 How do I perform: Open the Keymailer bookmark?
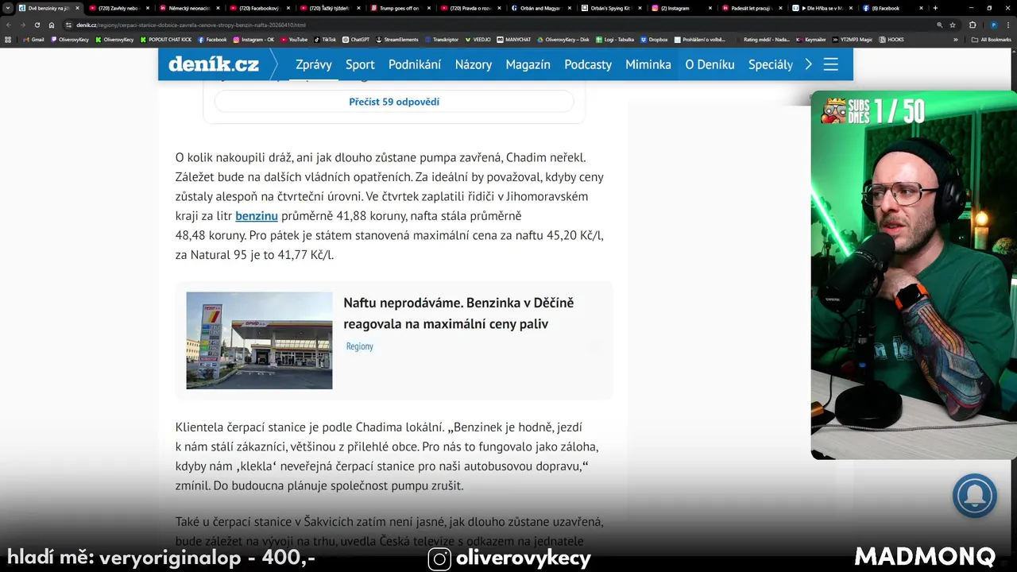(x=810, y=39)
